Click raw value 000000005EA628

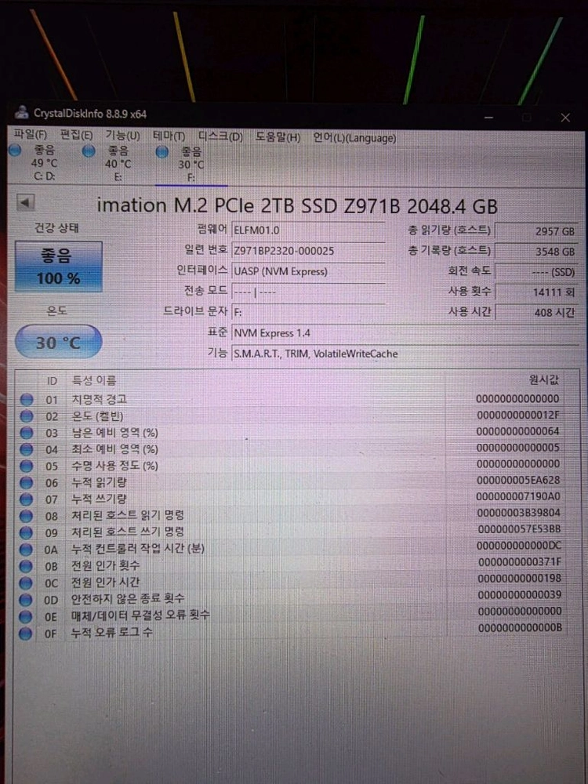(518, 480)
